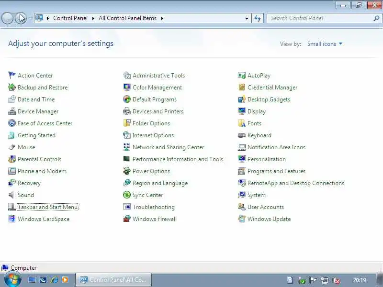Viewport: 383px width, 287px height.
Task: Click the User Accounts icon
Action: [242, 207]
